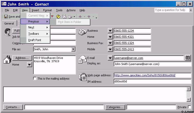Open the Actions menu
194x113 pixels.
(71, 10)
